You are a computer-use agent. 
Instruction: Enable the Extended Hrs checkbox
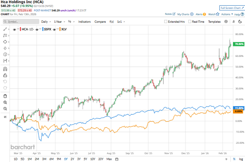point(166,22)
